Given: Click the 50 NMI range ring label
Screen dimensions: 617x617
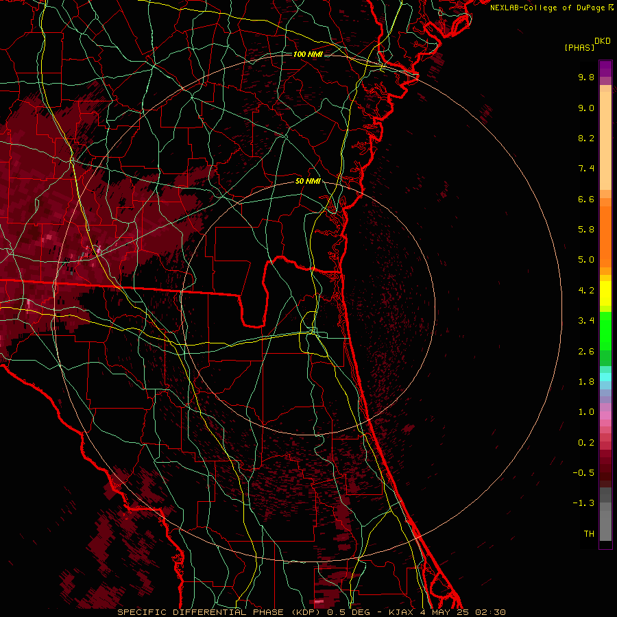Looking at the screenshot, I should click(x=308, y=181).
